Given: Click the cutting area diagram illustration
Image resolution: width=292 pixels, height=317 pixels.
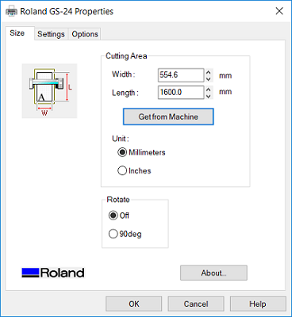Looking at the screenshot, I should 49,90.
